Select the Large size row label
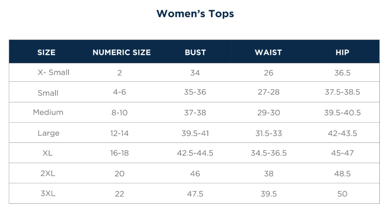The image size is (389, 212). (x=48, y=133)
